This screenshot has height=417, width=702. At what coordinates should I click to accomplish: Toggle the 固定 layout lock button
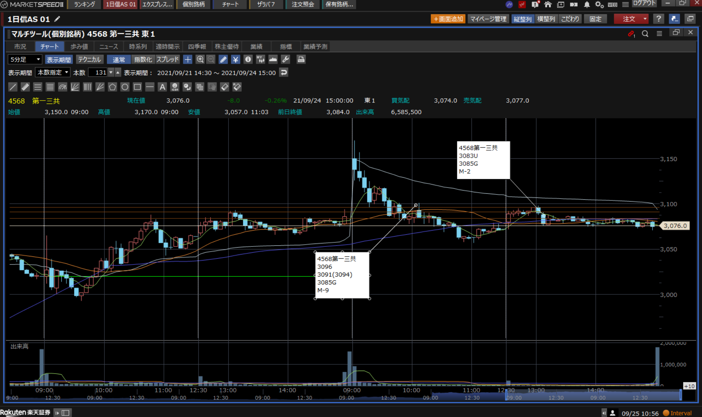pyautogui.click(x=595, y=19)
